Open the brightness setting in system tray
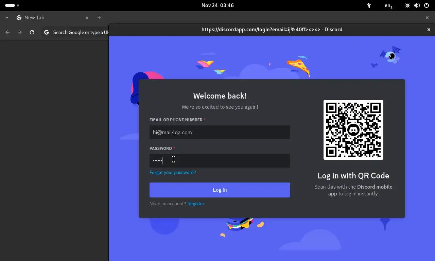435x261 pixels. [x=407, y=5]
